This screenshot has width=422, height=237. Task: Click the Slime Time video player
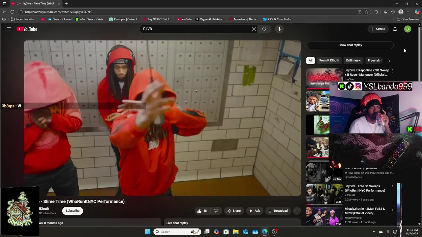pos(163,118)
